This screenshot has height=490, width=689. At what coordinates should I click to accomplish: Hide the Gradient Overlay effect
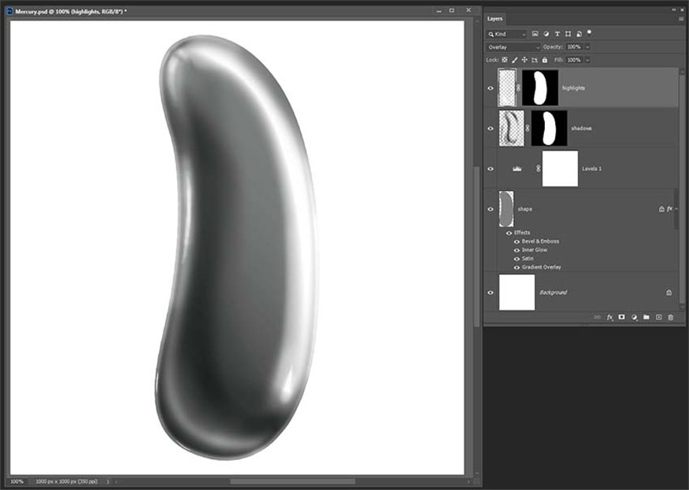pos(517,267)
